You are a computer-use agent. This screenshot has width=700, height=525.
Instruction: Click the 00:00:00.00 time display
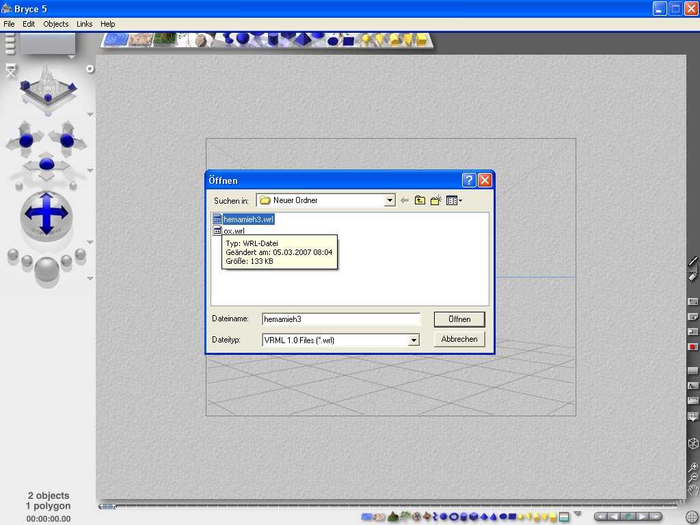(49, 519)
